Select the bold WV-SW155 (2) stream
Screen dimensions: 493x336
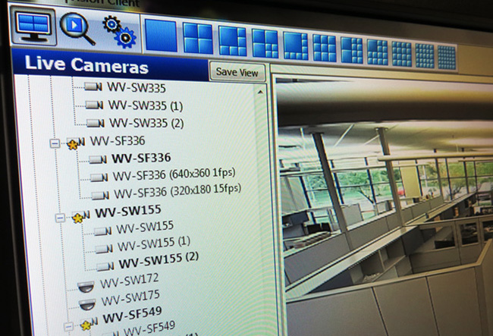click(159, 259)
